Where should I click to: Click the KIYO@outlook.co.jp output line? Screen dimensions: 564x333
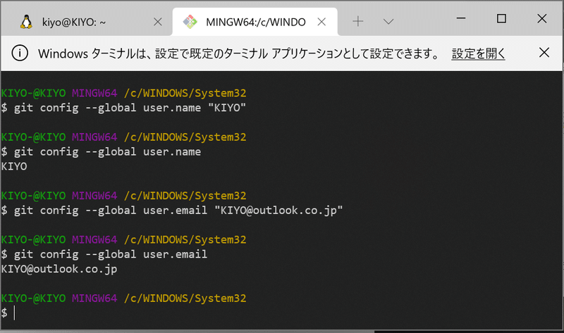(59, 269)
